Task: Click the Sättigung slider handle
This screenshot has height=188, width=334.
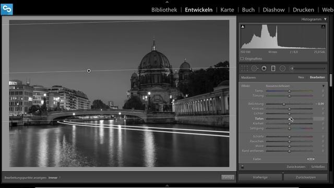Action: click(x=289, y=128)
